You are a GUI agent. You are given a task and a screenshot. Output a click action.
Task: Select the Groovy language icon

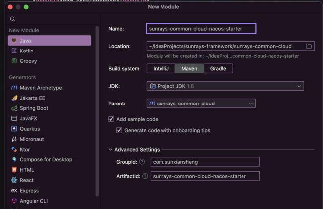click(14, 61)
